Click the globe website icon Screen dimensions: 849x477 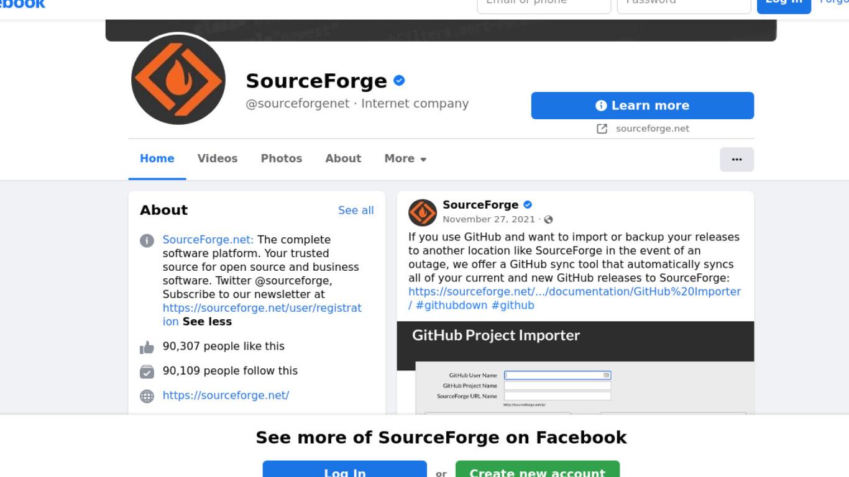(147, 396)
